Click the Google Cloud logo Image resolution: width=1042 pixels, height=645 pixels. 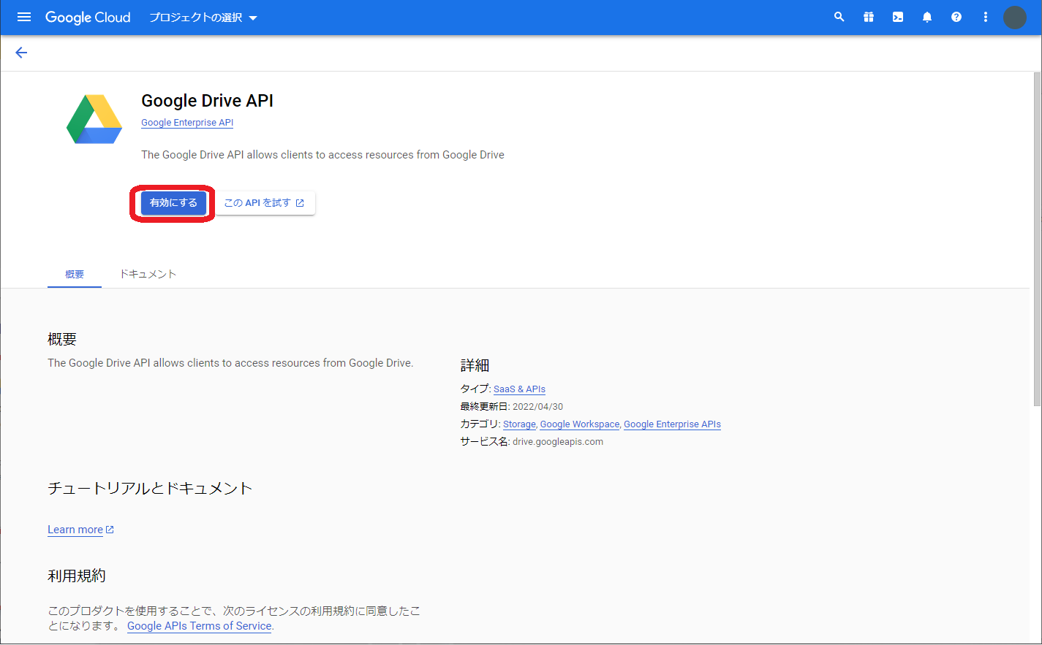coord(88,17)
